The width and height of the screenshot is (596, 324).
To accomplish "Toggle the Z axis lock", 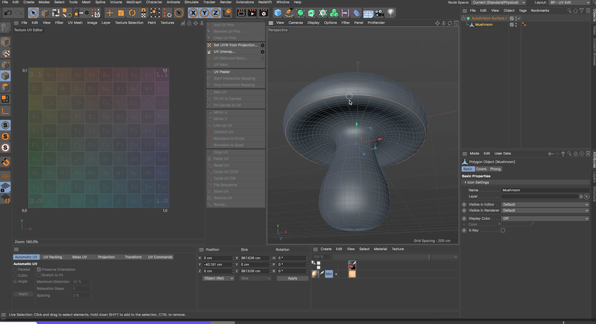I will (216, 13).
